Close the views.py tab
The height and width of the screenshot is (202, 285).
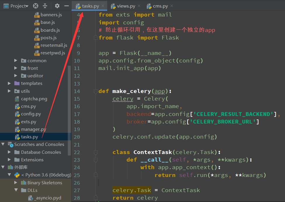139,6
